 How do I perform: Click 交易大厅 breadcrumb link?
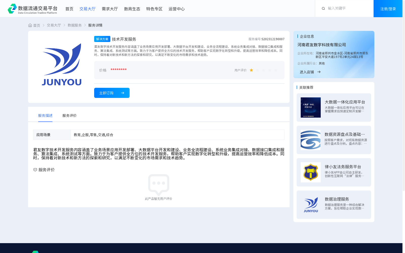[54, 25]
